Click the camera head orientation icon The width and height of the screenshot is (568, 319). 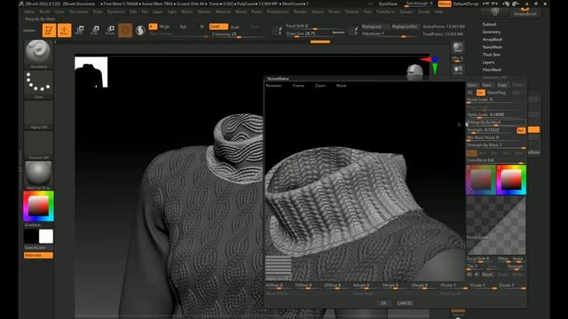point(414,72)
